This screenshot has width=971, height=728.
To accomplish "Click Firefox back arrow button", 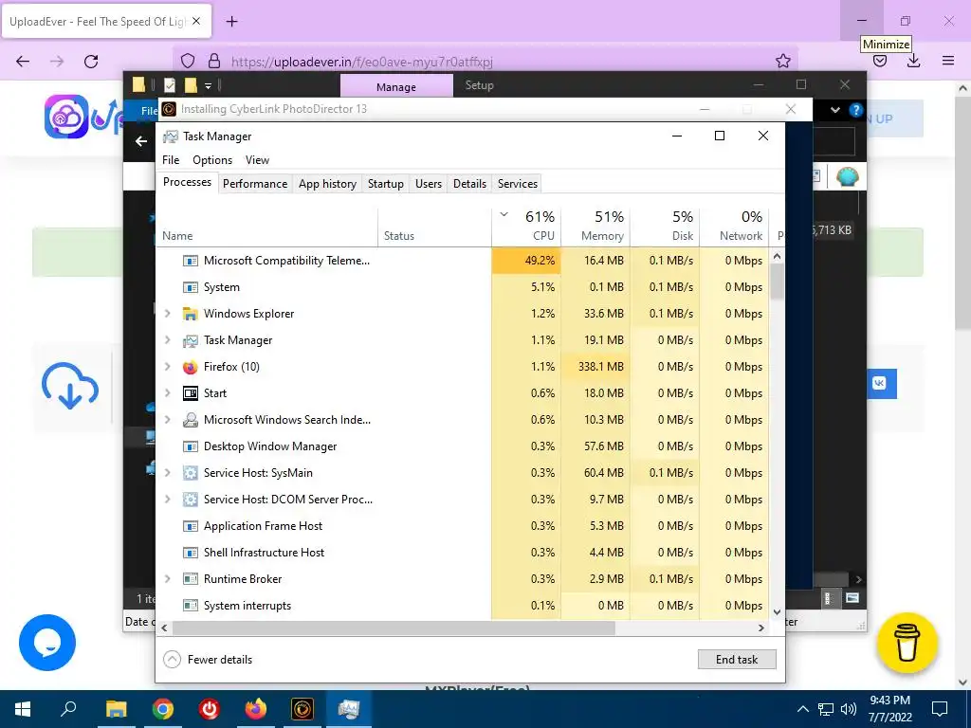I will click(x=23, y=62).
